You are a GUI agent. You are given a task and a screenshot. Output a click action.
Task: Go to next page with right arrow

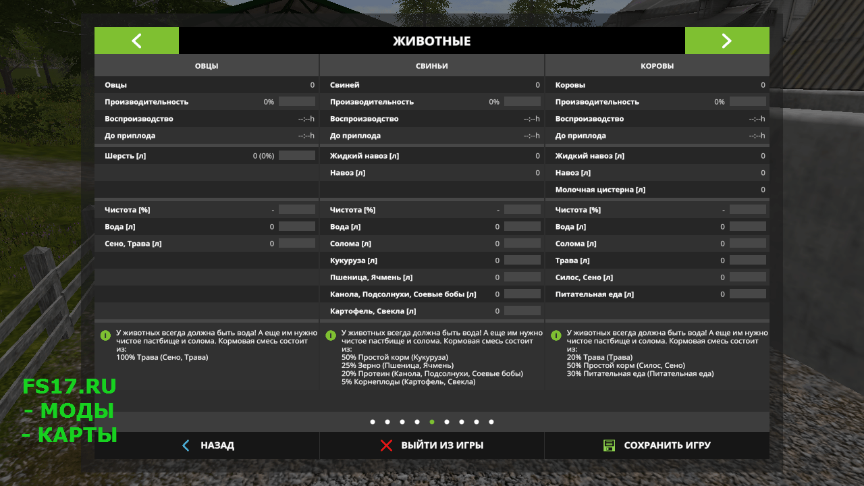coord(727,40)
